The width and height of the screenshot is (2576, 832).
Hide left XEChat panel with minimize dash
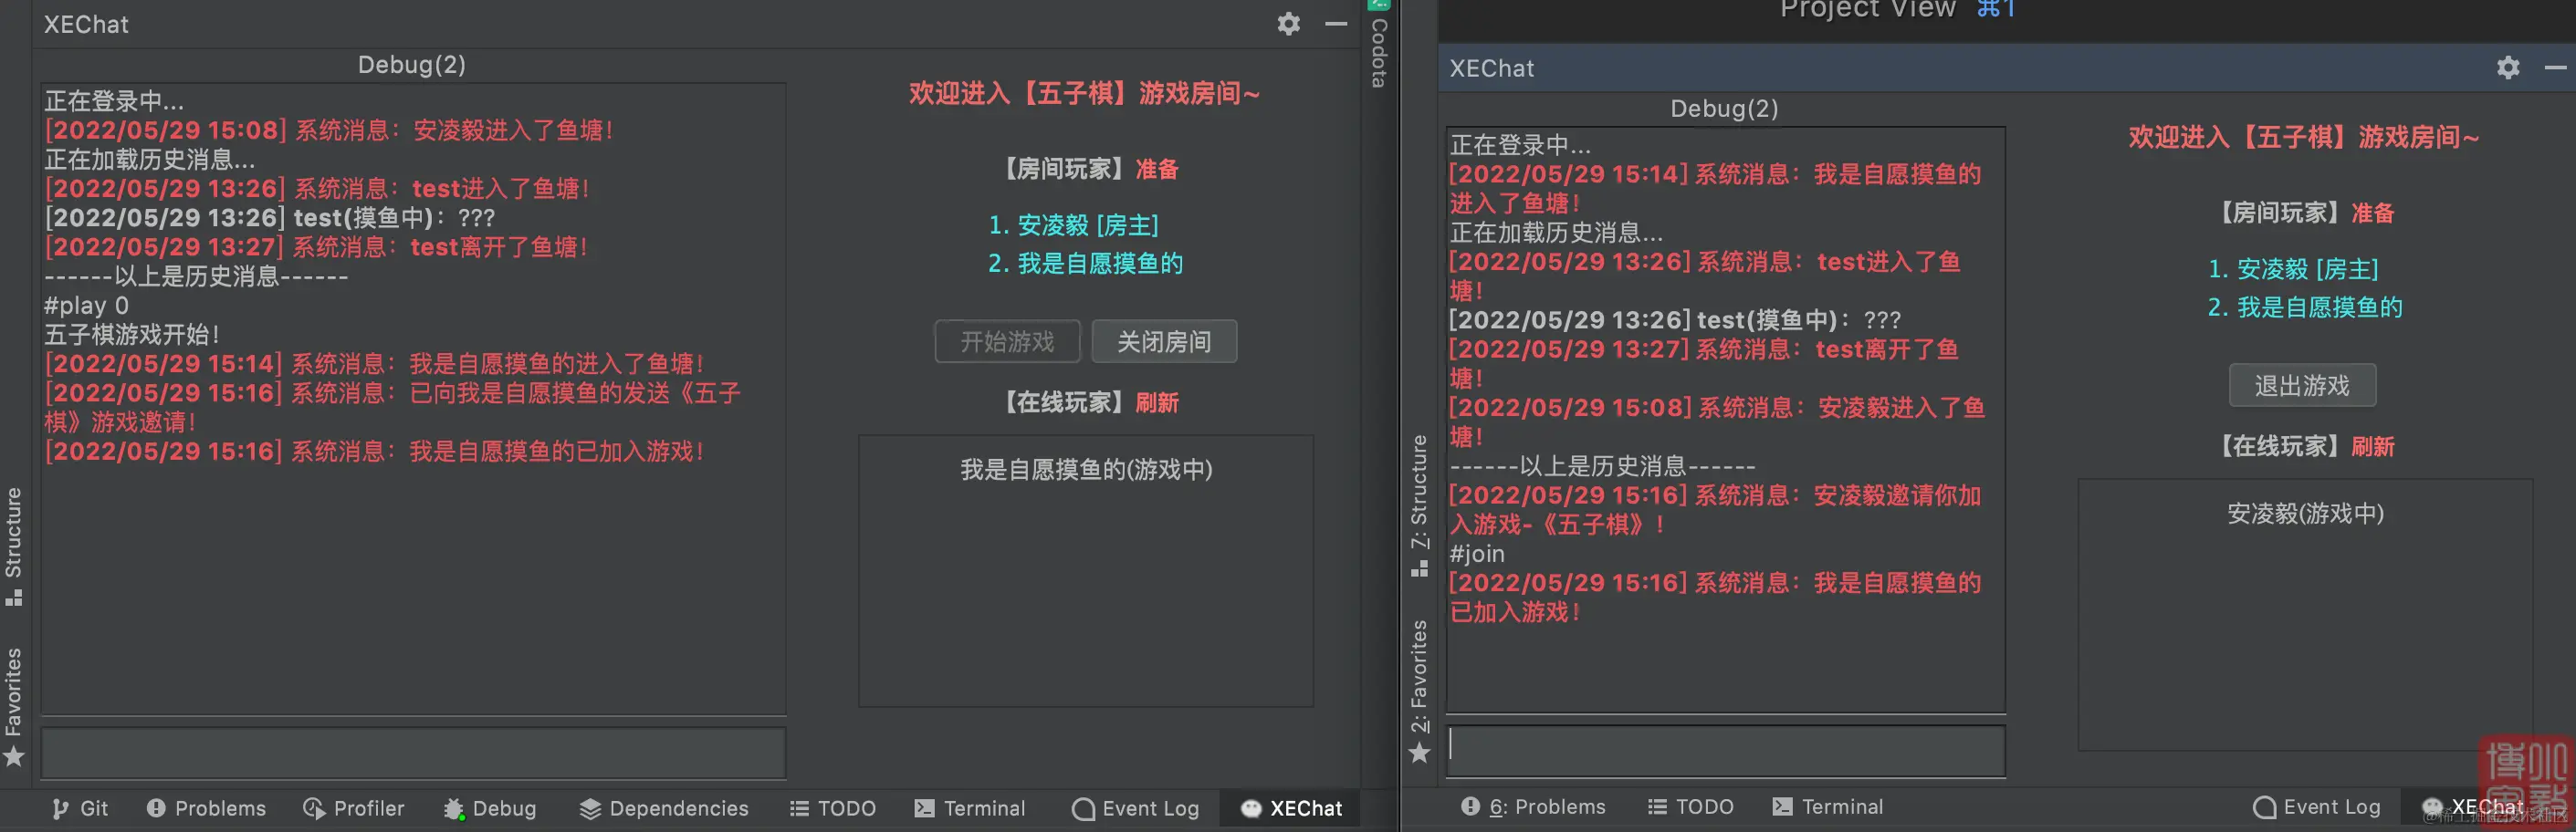pyautogui.click(x=1336, y=24)
